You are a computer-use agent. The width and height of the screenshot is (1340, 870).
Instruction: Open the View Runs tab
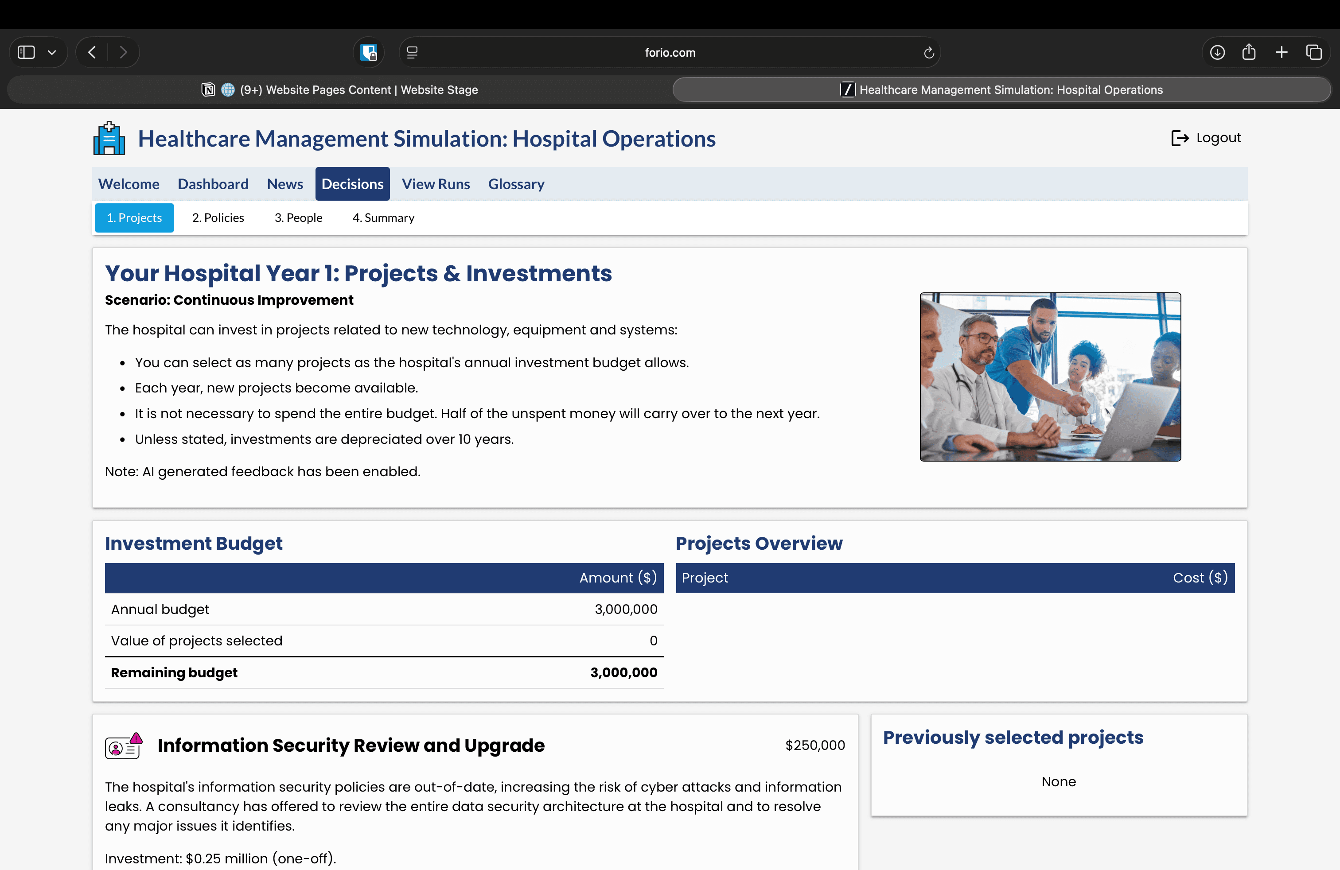[435, 184]
